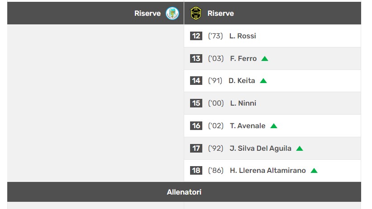Open H. Llerena Altamirano profile
This screenshot has width=372, height=209.
click(x=268, y=171)
